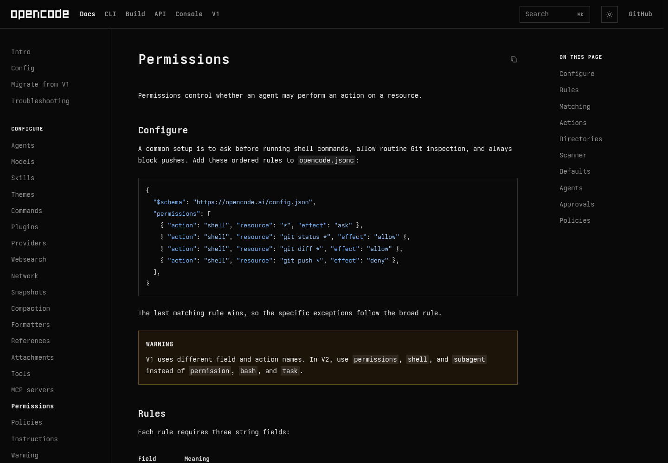Open the Console nav item
The image size is (668, 463).
[189, 14]
